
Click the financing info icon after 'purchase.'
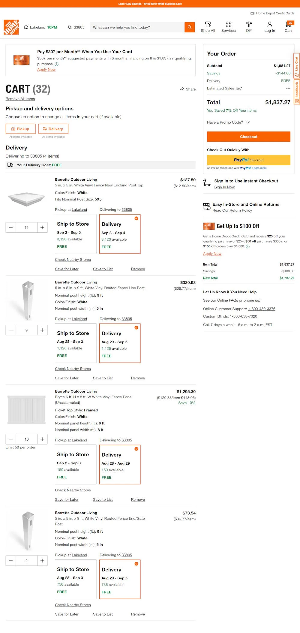click(57, 64)
